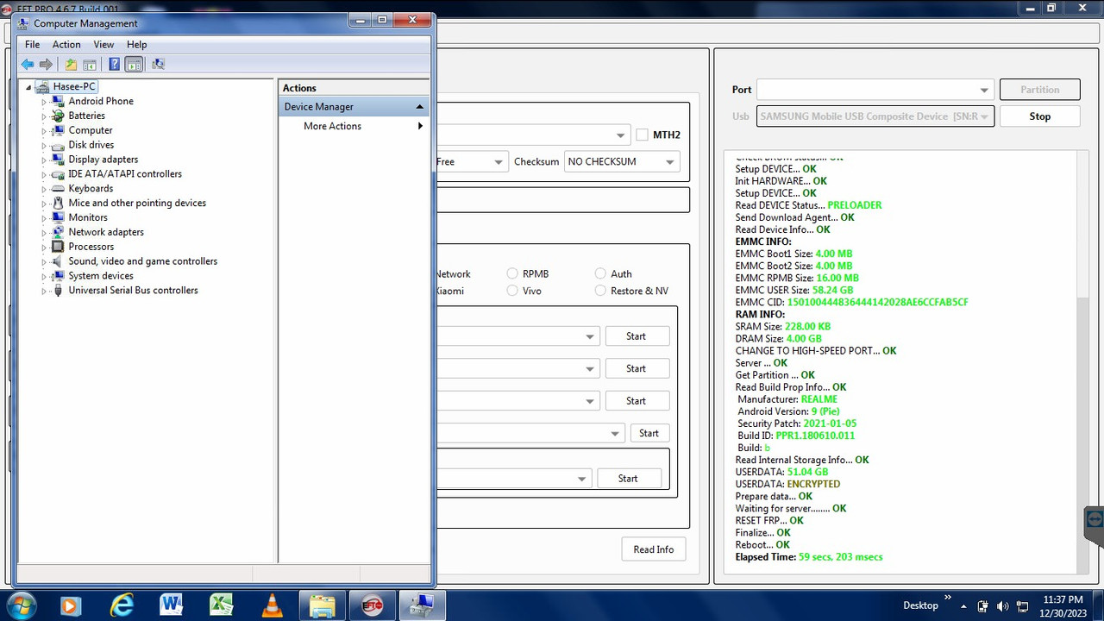This screenshot has width=1104, height=621.
Task: Expand the System devices tree node
Action: coord(44,276)
